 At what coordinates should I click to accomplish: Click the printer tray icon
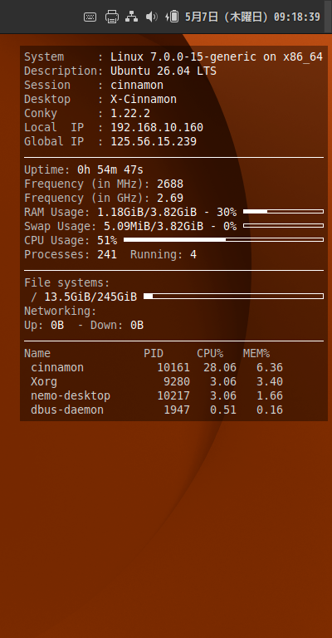tap(112, 17)
